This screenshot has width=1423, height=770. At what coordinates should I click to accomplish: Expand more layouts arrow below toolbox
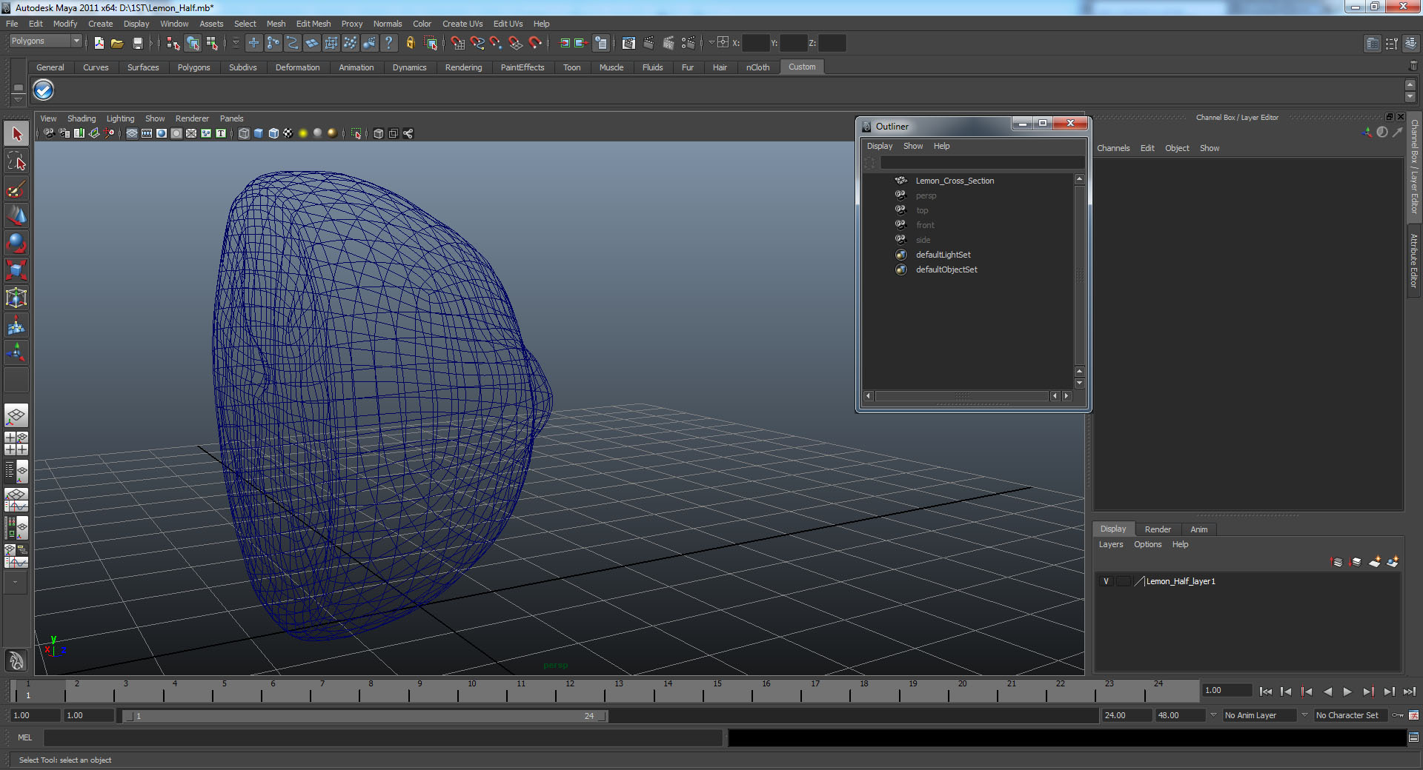16,583
